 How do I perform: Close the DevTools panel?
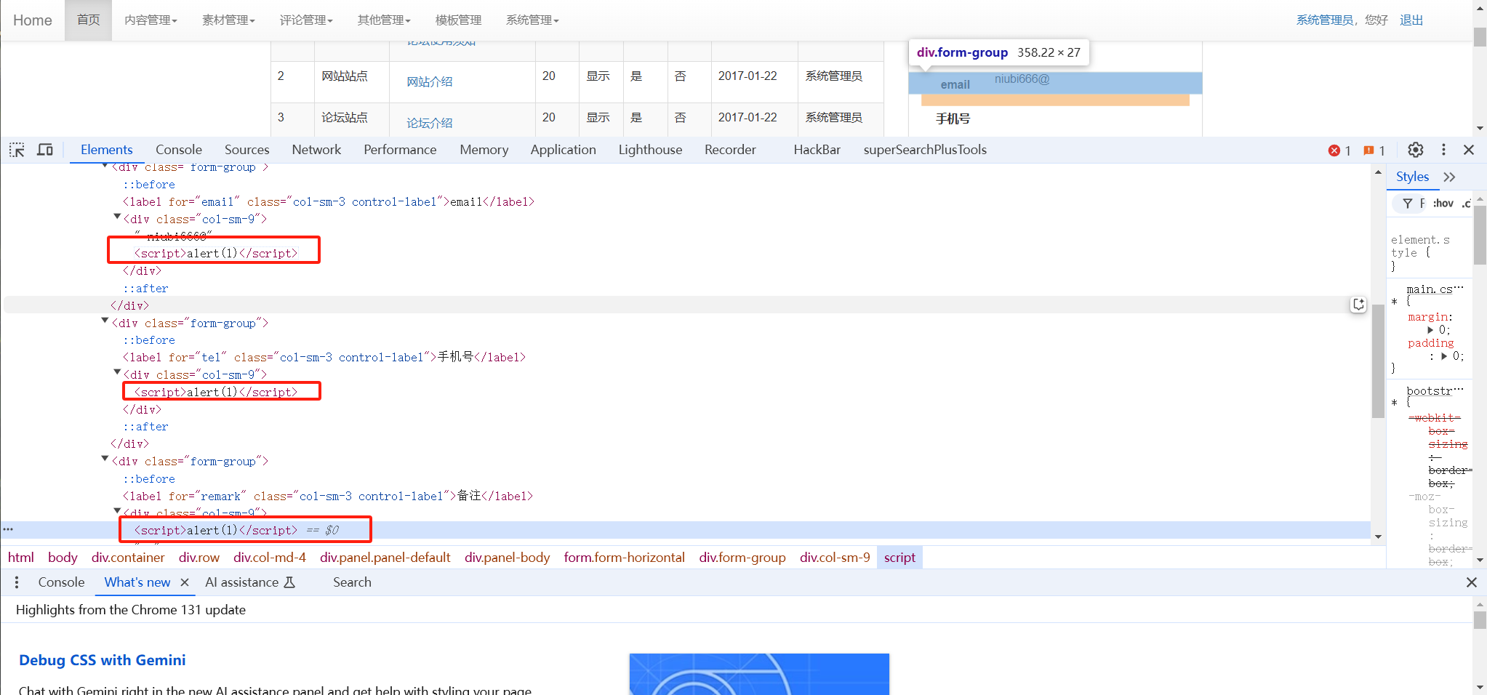point(1469,150)
